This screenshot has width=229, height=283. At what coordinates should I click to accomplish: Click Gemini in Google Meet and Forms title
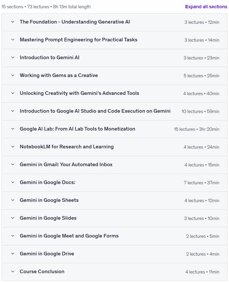(x=69, y=236)
